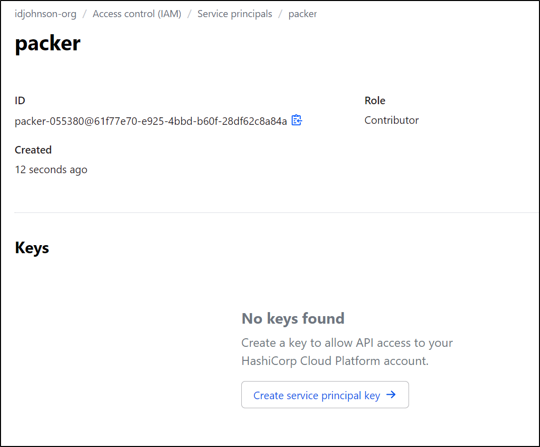Viewport: 540px width, 447px height.
Task: Click the arrow icon in the create key button
Action: pos(391,395)
